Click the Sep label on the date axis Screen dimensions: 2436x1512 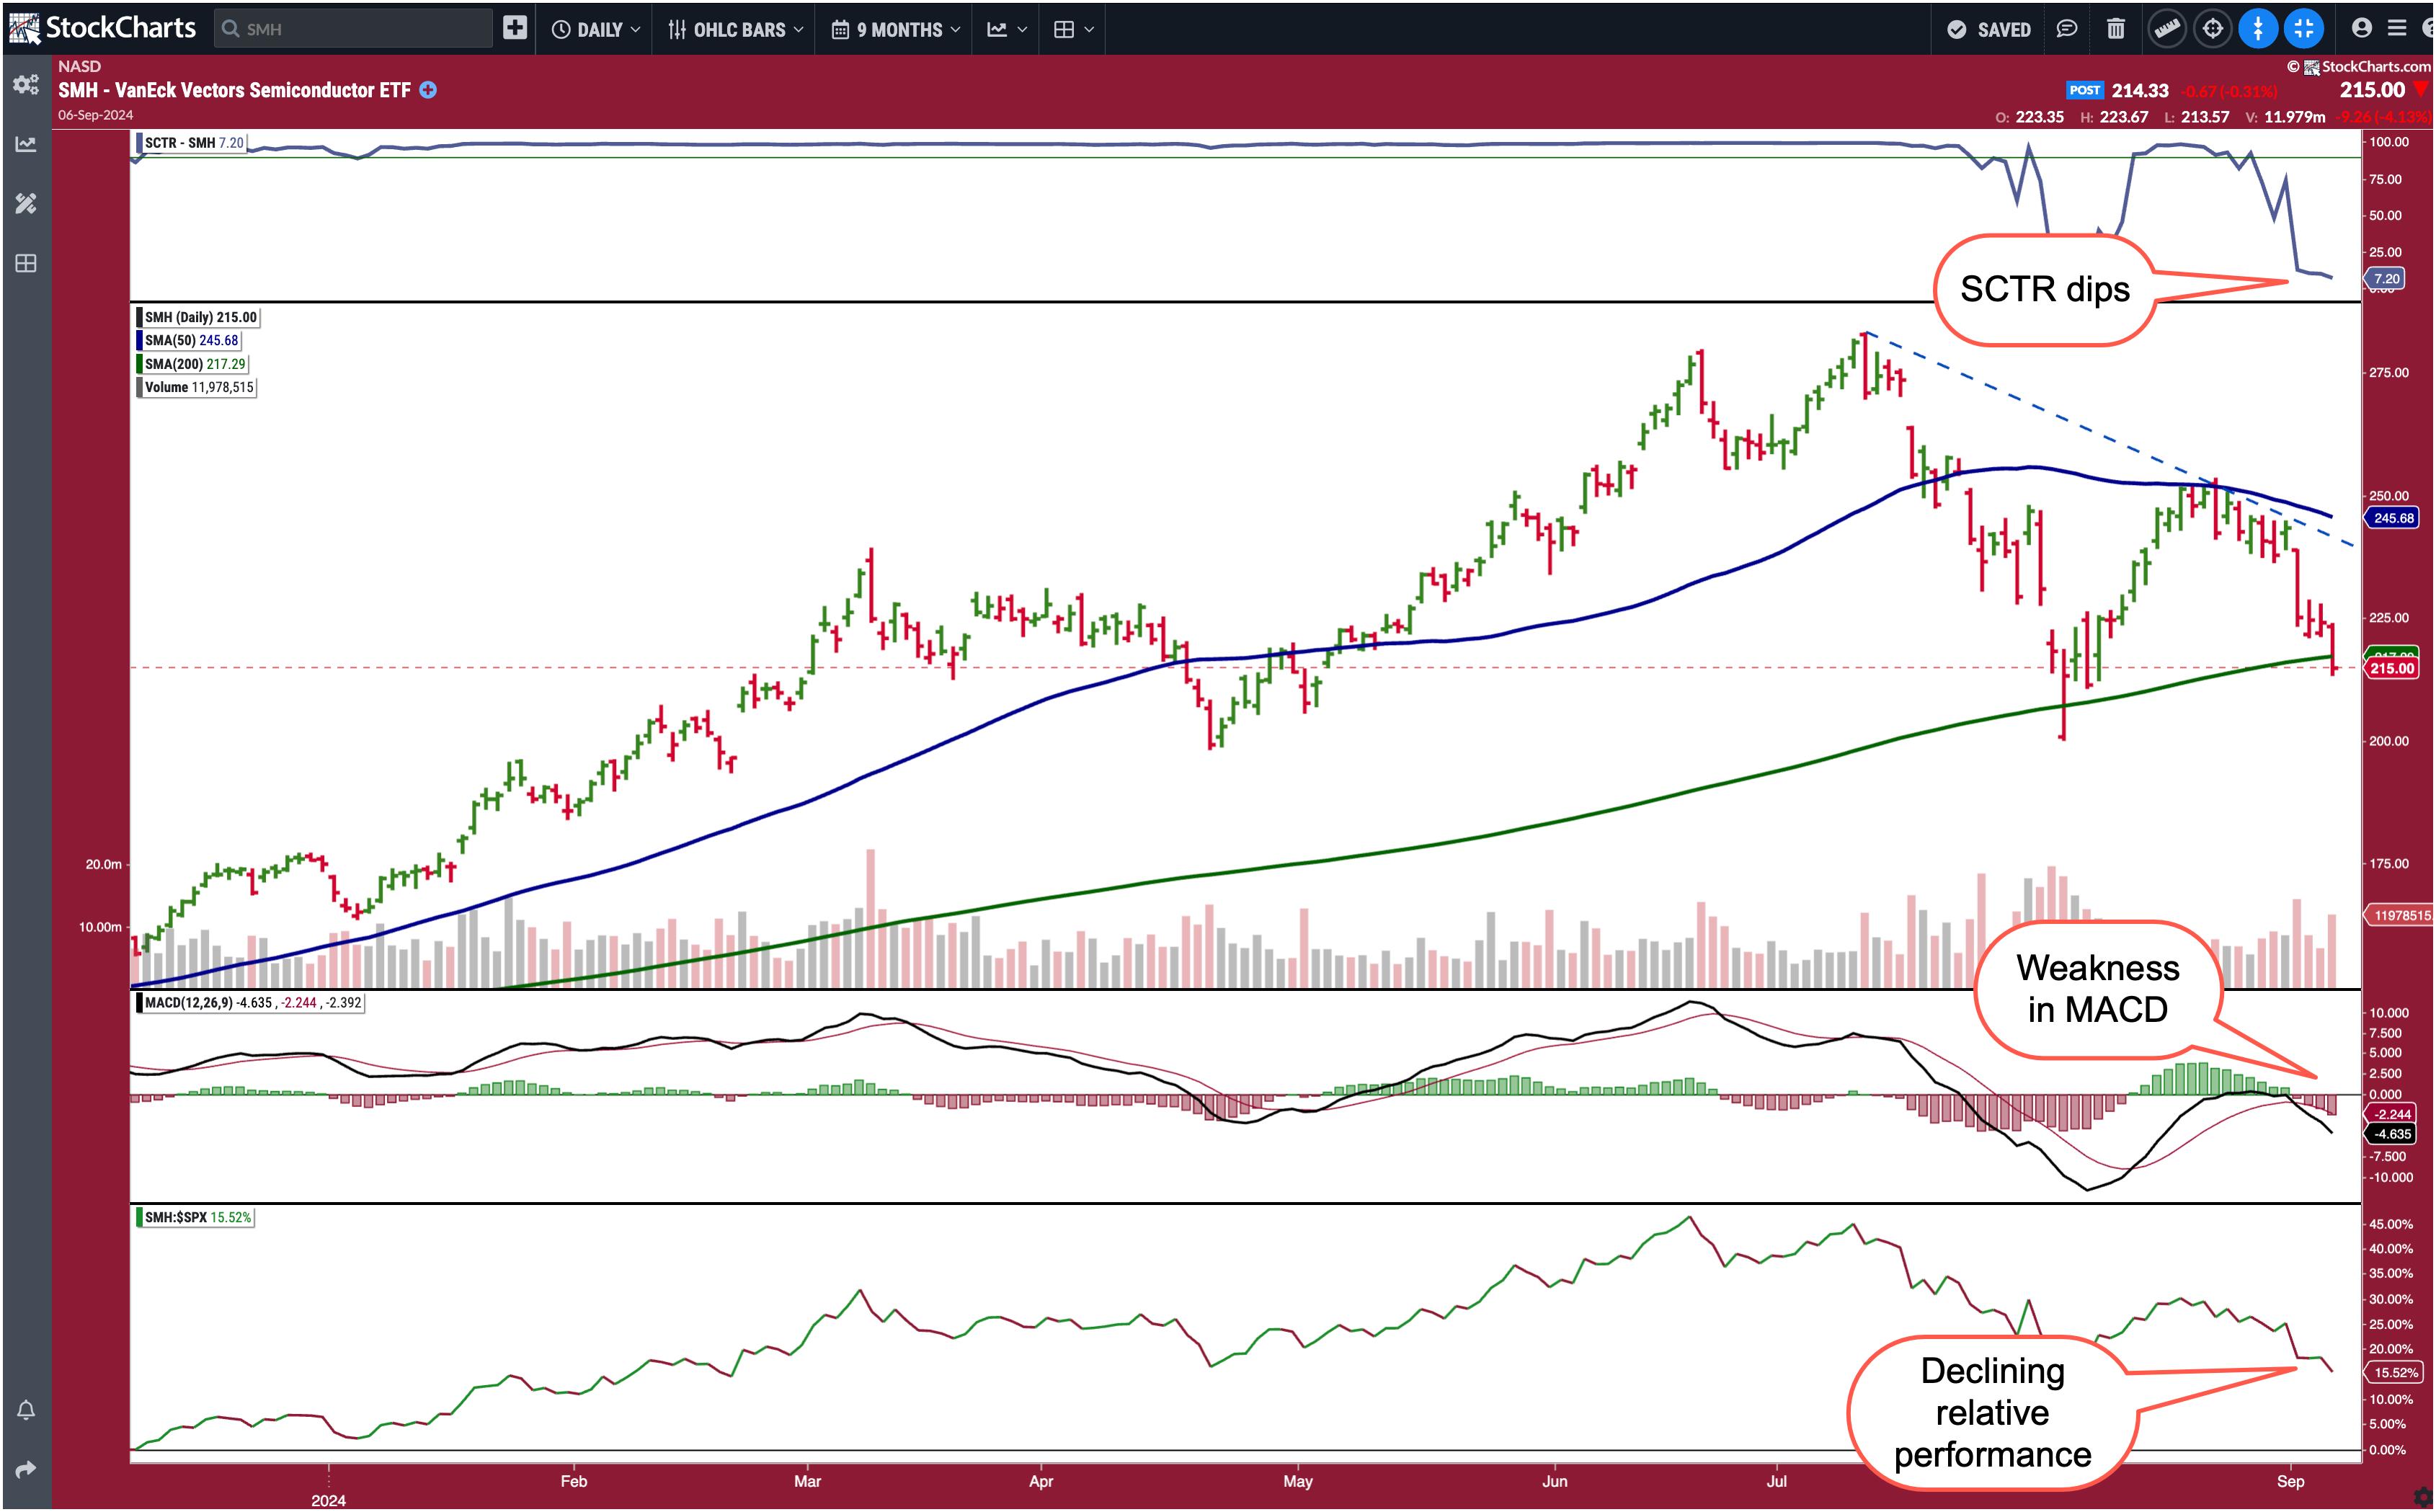click(2290, 1481)
